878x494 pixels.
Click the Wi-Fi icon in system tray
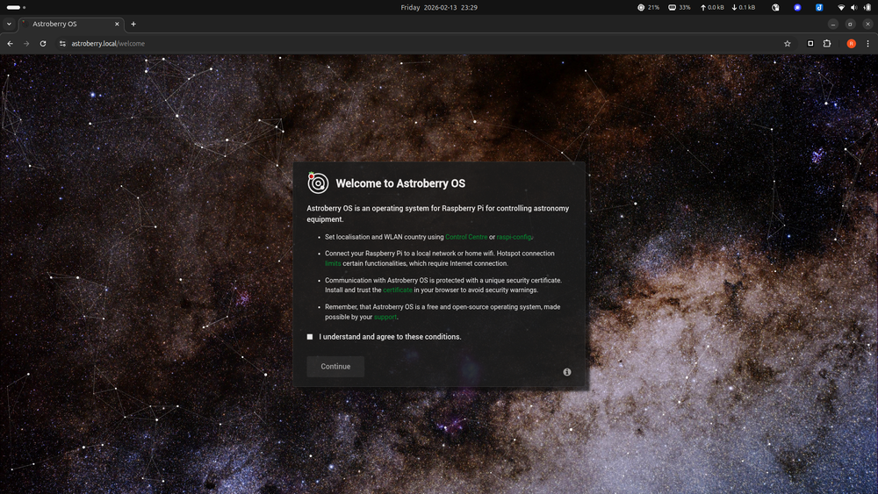coord(841,7)
